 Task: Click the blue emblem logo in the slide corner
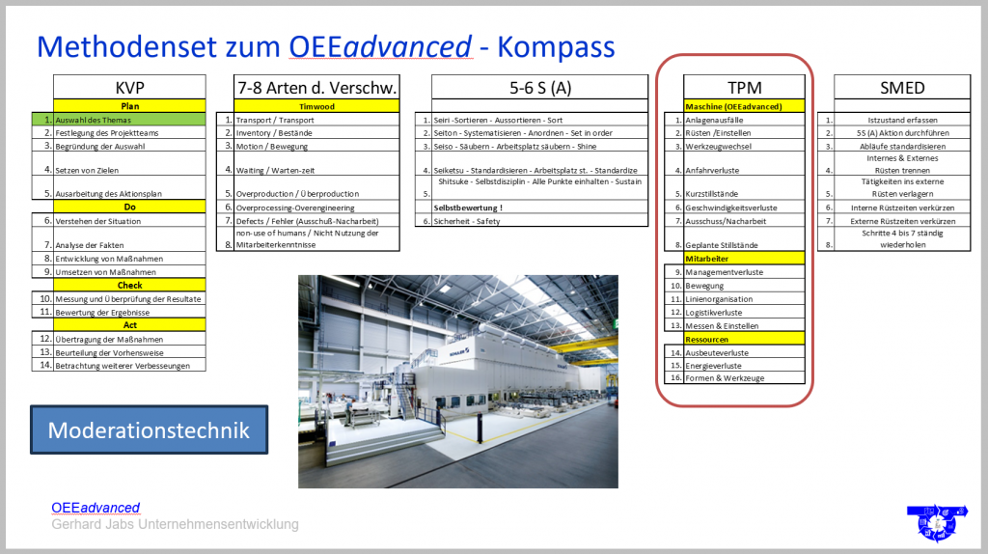932,521
